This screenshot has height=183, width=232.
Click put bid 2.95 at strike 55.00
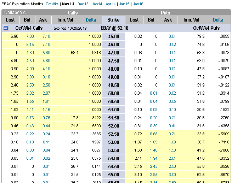[x=153, y=175]
